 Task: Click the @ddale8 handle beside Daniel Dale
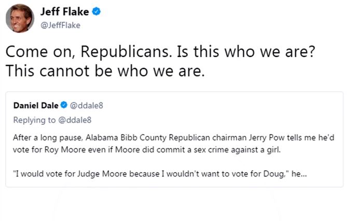(86, 106)
